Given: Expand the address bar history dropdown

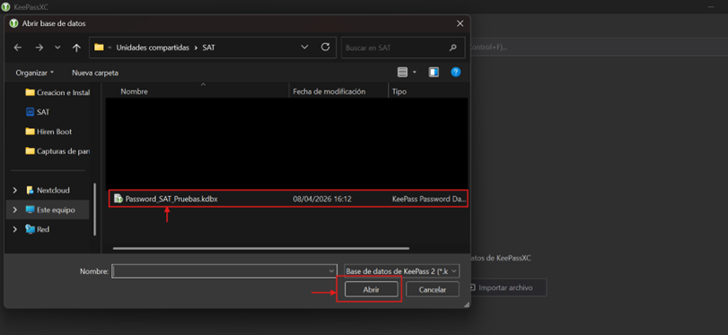Looking at the screenshot, I should 304,47.
